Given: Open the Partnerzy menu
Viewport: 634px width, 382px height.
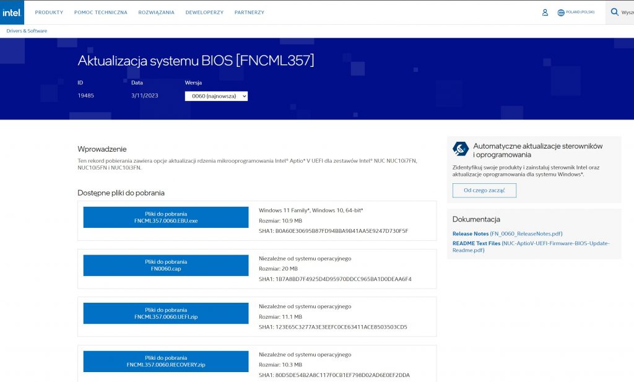Looking at the screenshot, I should click(x=249, y=12).
